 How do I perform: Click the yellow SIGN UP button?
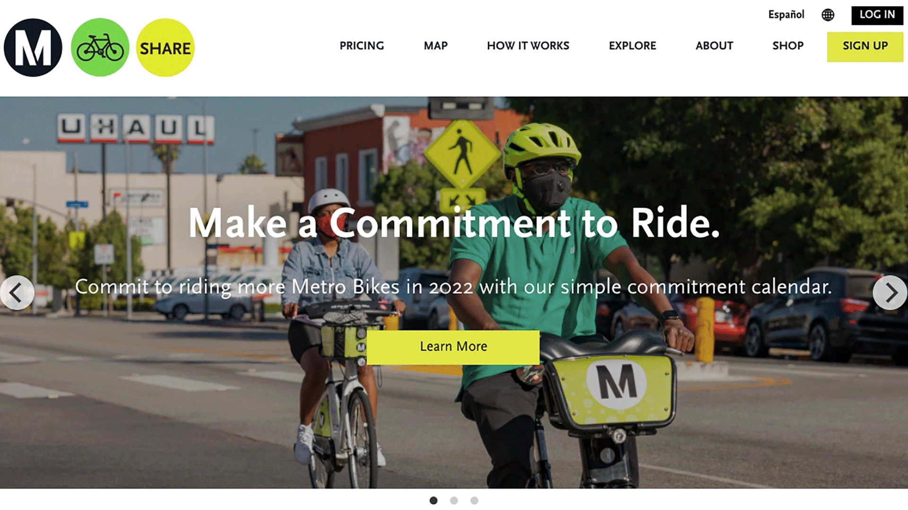coord(865,47)
